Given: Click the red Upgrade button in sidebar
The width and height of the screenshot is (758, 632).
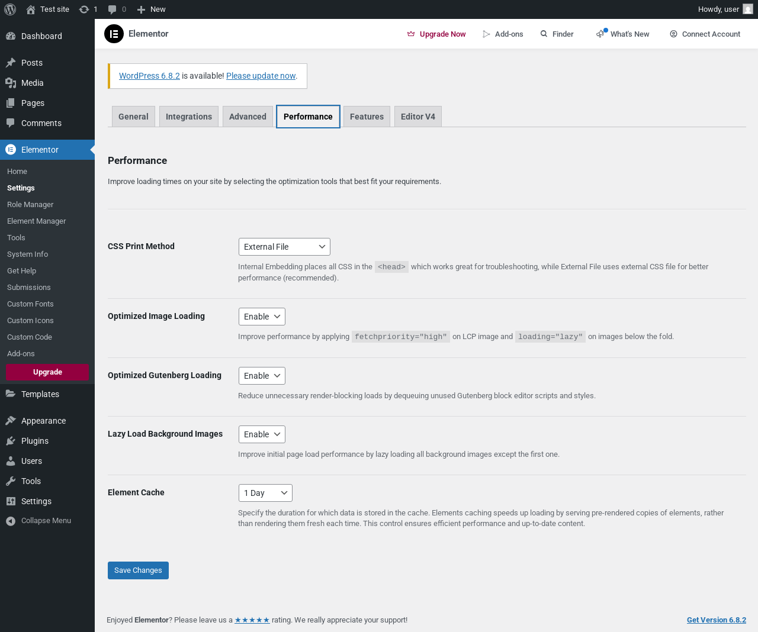Looking at the screenshot, I should (47, 372).
